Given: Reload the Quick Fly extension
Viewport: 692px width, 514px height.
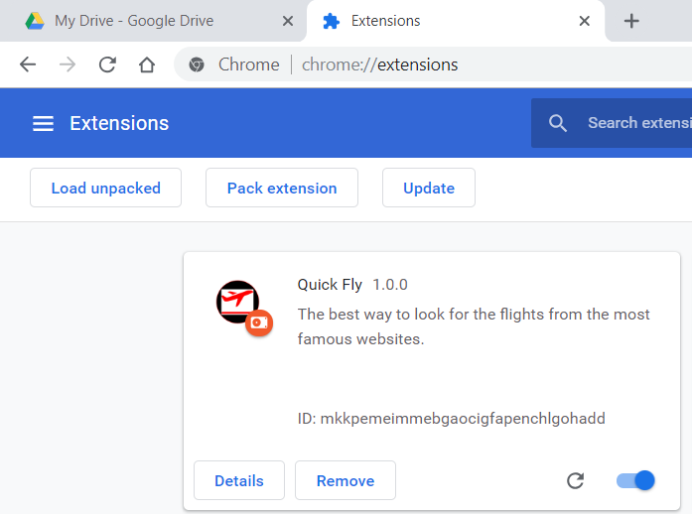Looking at the screenshot, I should click(x=576, y=480).
